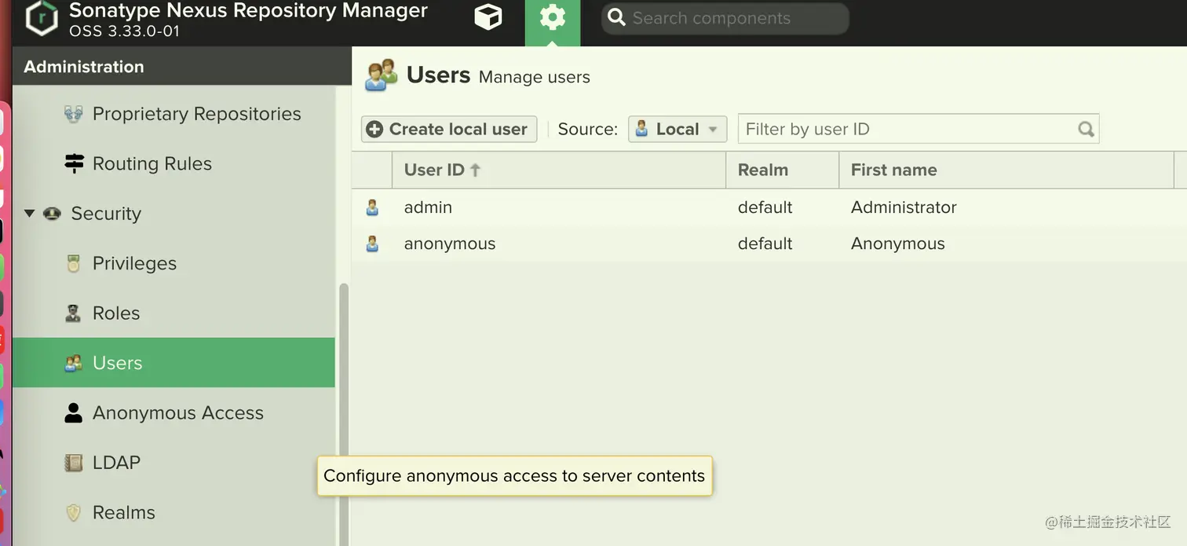The width and height of the screenshot is (1187, 546).
Task: Open the Source dropdown set to Local
Action: click(677, 130)
